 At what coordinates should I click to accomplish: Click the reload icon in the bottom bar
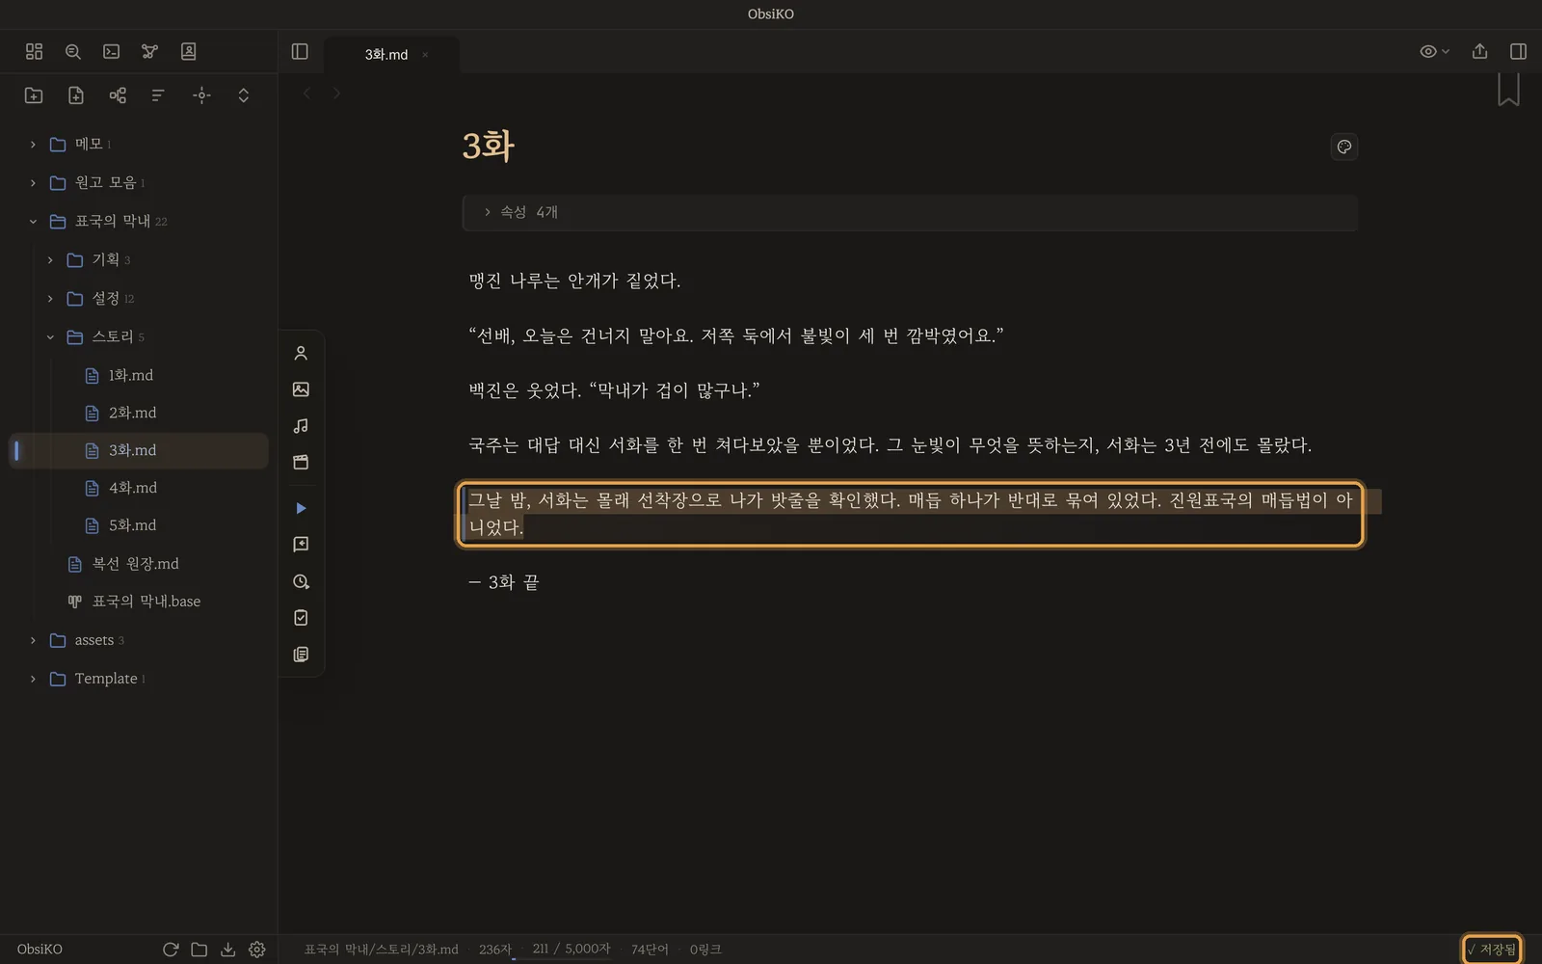(x=171, y=950)
